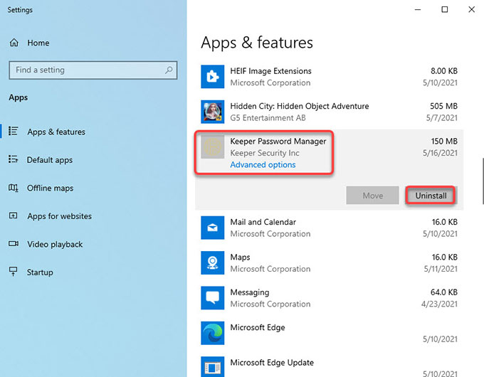484x377 pixels.
Task: Select Apps & features in sidebar
Action: pos(56,132)
